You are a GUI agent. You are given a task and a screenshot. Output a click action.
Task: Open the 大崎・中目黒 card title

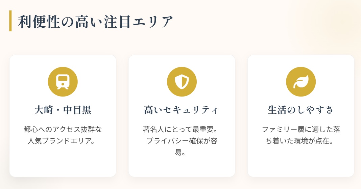(x=63, y=110)
